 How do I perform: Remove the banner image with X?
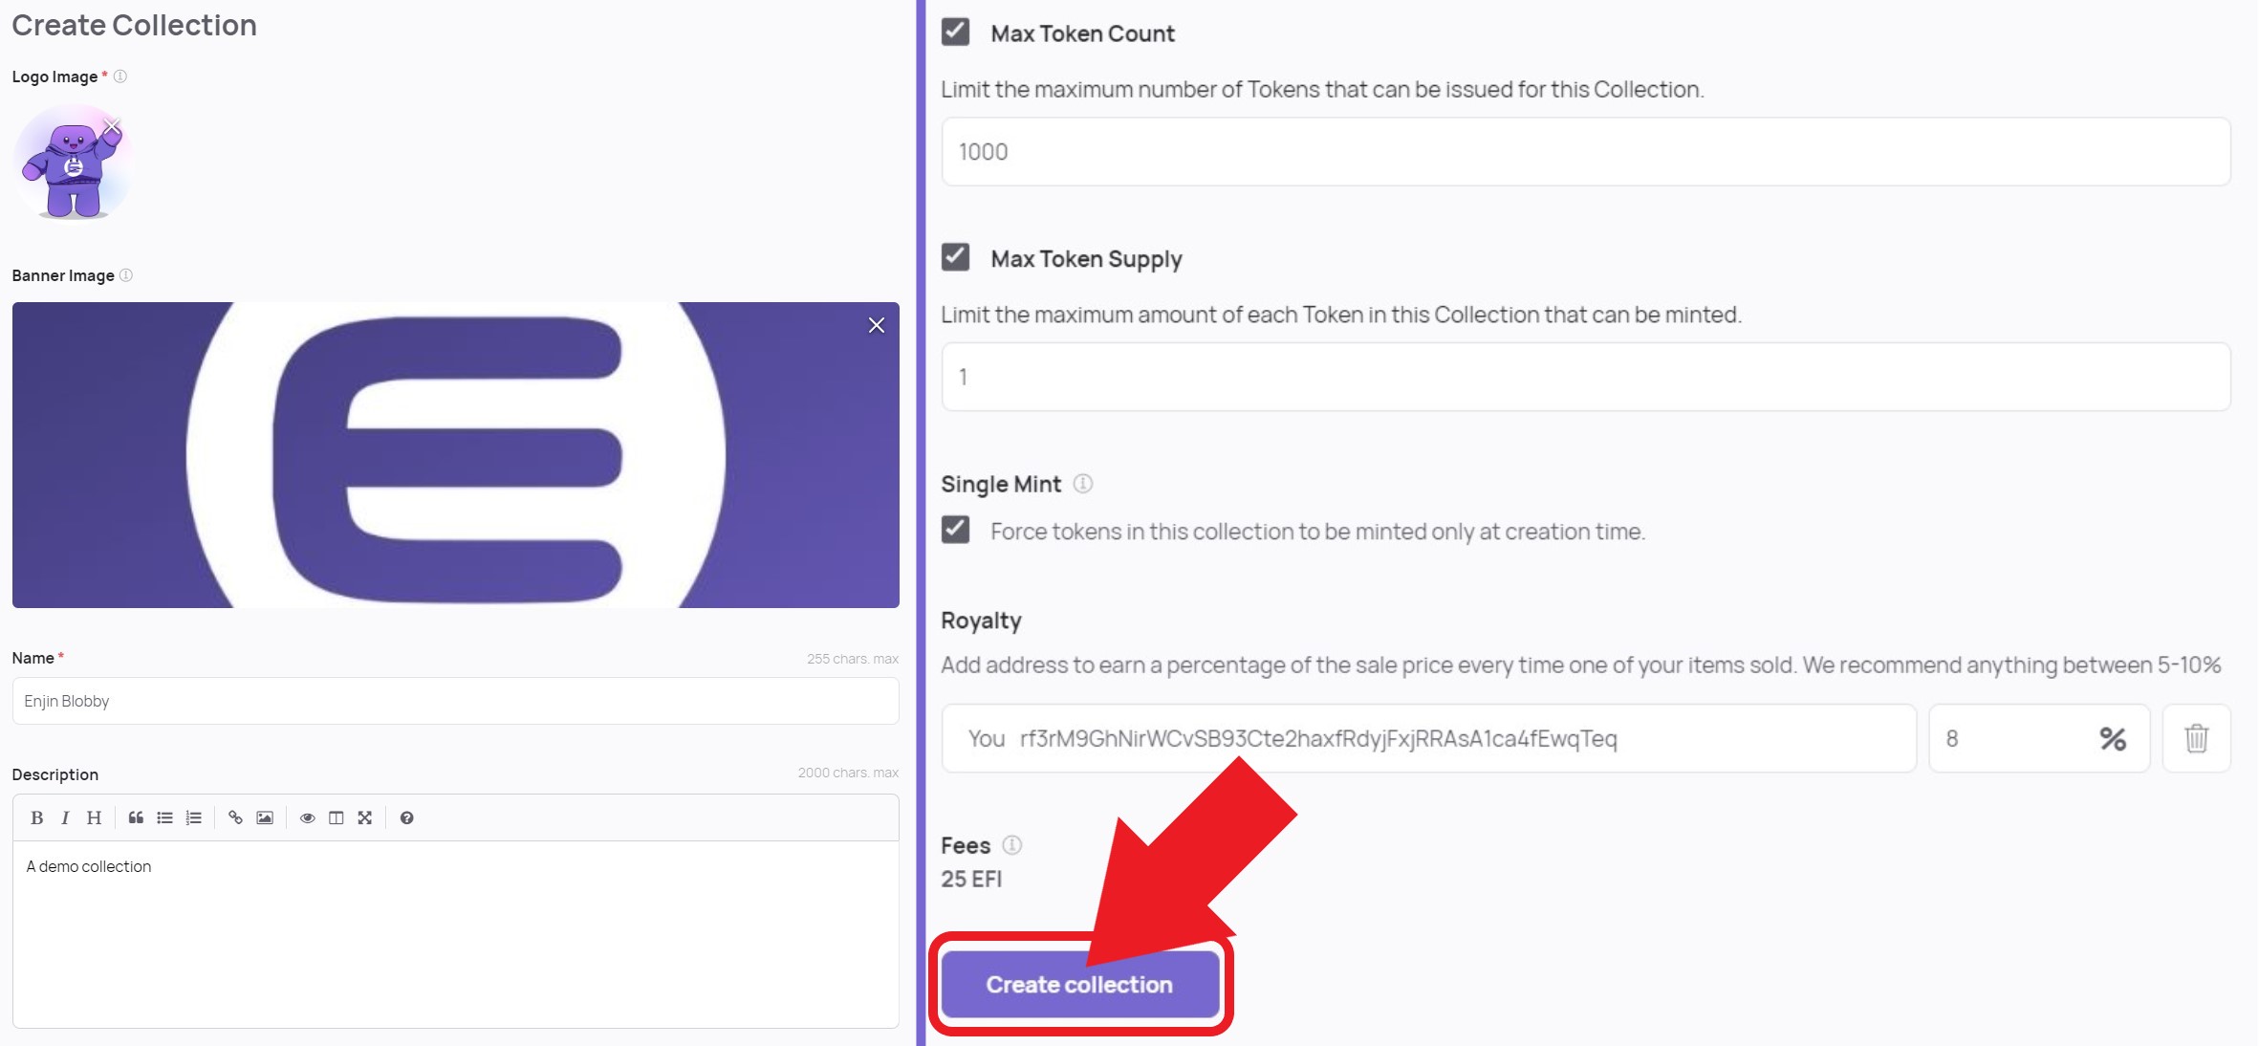pos(876,325)
